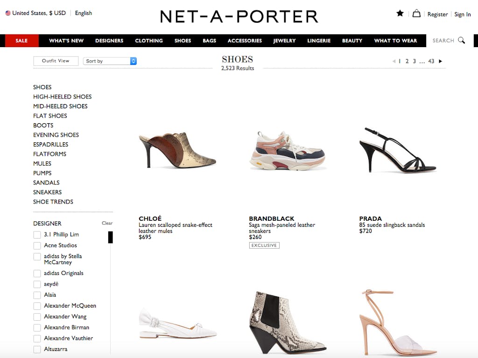This screenshot has height=358, width=478.
Task: Click the search magnifier icon
Action: pos(462,40)
